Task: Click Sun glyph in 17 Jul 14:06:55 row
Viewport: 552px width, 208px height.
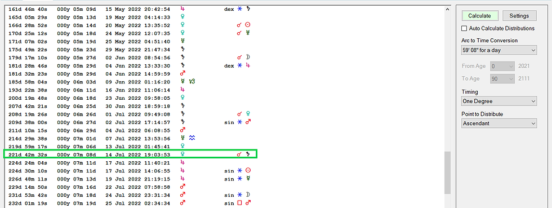Action: click(248, 171)
